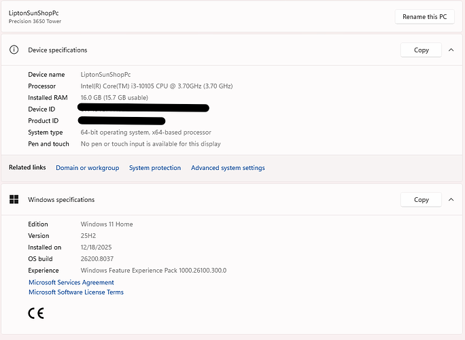Click the Installed on label
465x340 pixels.
point(44,247)
